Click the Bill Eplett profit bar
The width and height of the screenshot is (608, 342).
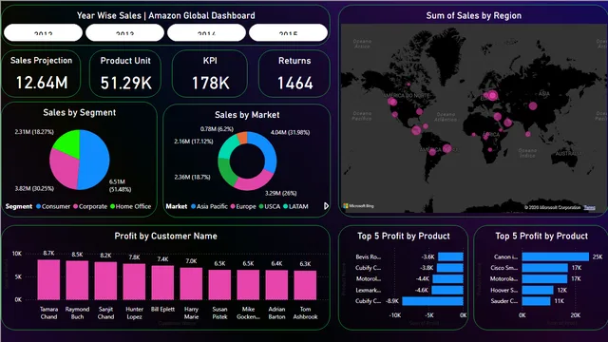162,283
